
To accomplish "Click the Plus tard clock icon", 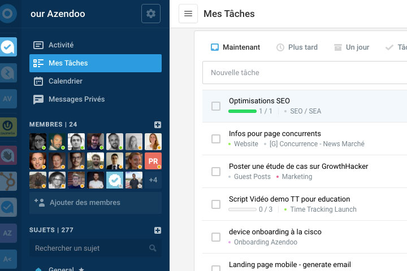I will [x=280, y=47].
